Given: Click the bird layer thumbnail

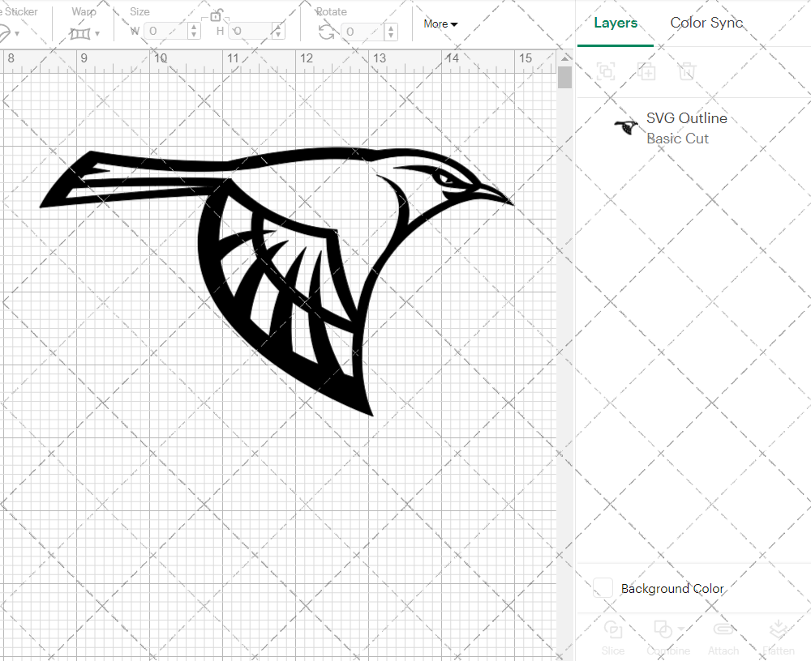Looking at the screenshot, I should (624, 127).
